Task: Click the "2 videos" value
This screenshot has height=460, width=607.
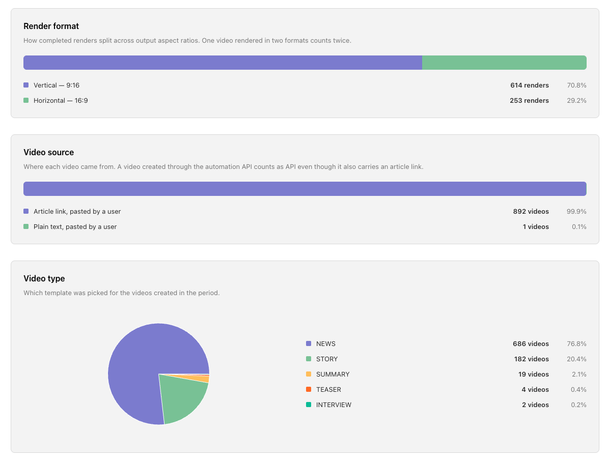Action: pos(535,405)
